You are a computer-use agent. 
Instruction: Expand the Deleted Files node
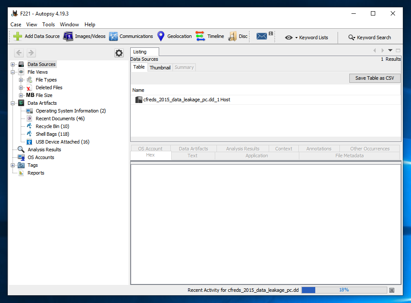21,88
